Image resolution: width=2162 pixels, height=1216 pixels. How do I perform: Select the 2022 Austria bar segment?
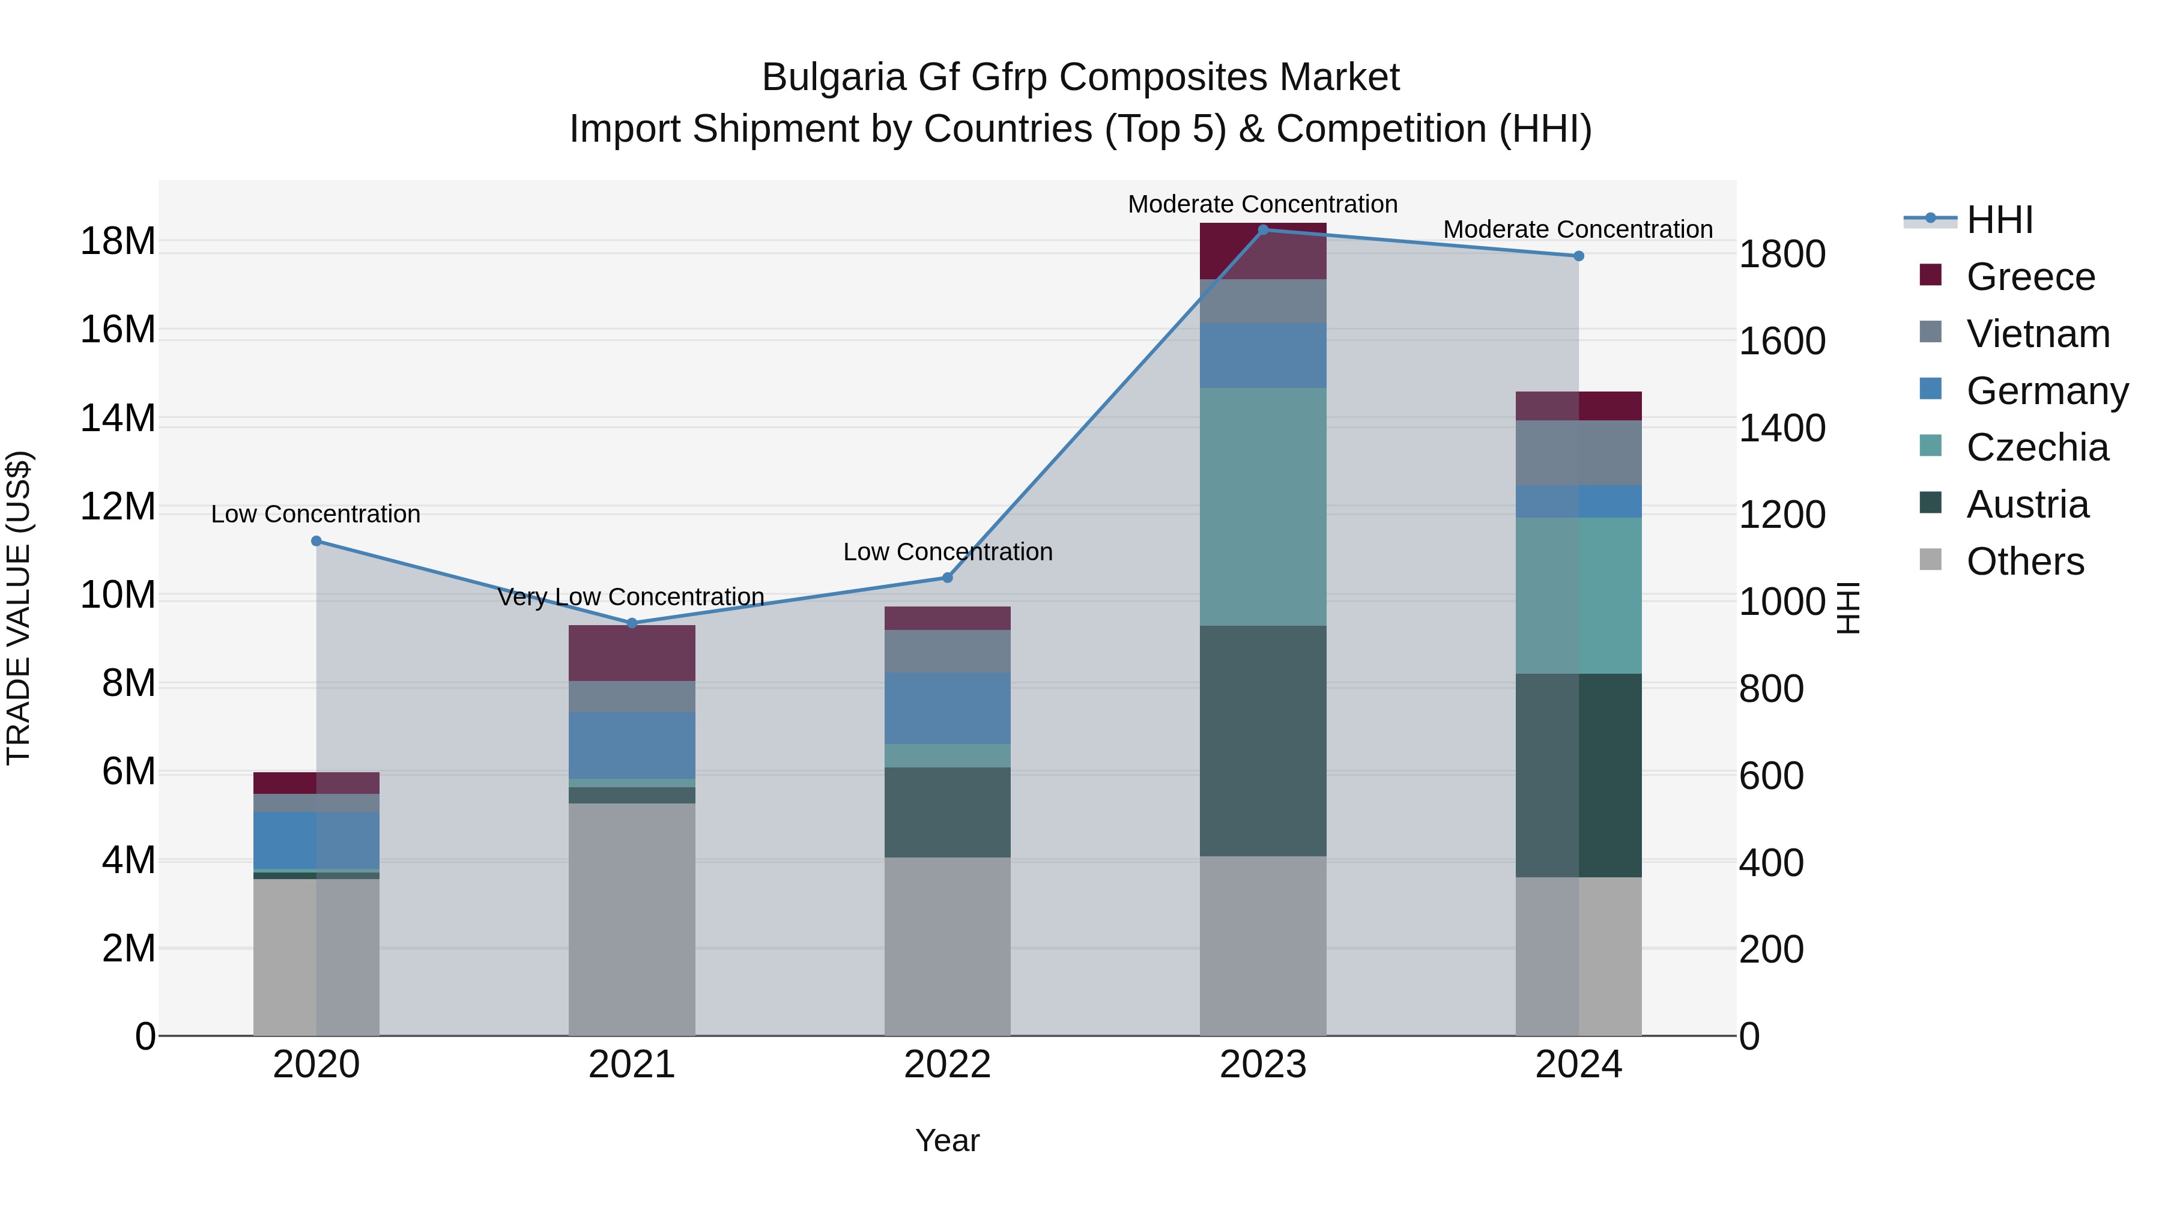[x=948, y=812]
